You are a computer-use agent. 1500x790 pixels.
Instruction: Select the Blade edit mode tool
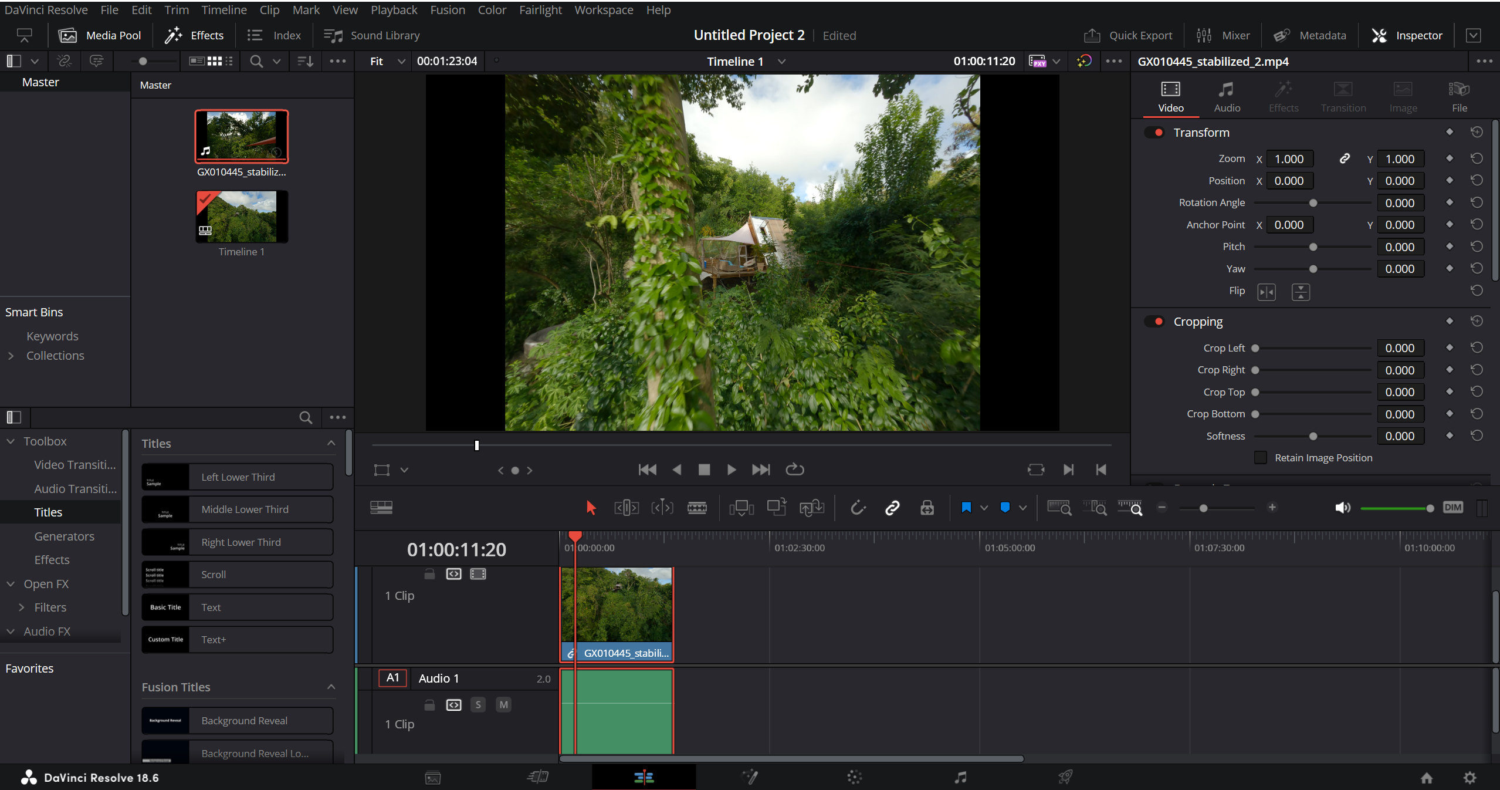pyautogui.click(x=697, y=508)
